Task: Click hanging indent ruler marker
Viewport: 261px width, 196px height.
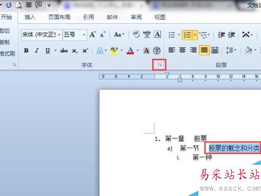Action: click(180, 77)
